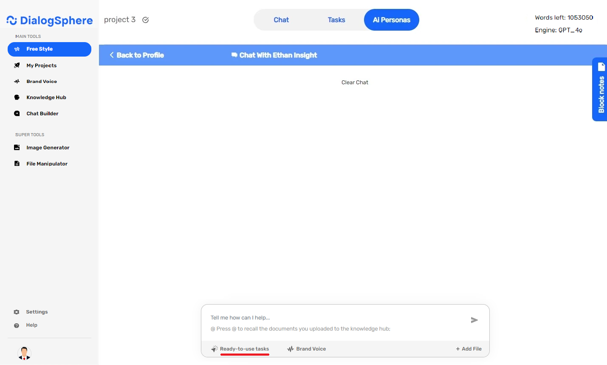The width and height of the screenshot is (607, 365).
Task: Switch to the Tasks tab
Action: coord(336,20)
